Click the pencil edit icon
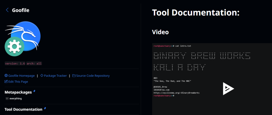 6,82
